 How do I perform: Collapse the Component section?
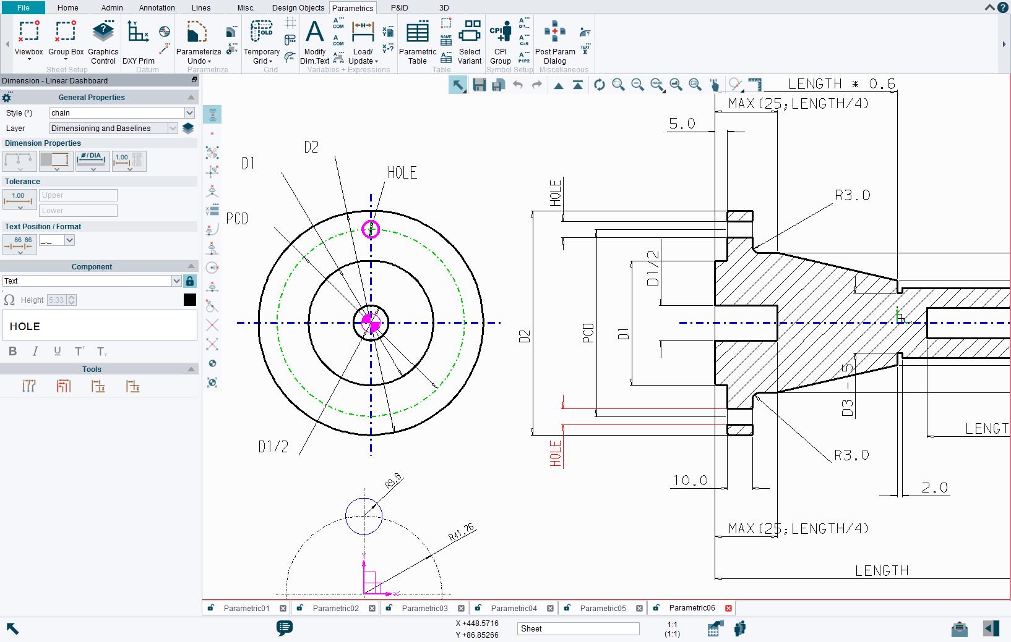tap(191, 266)
